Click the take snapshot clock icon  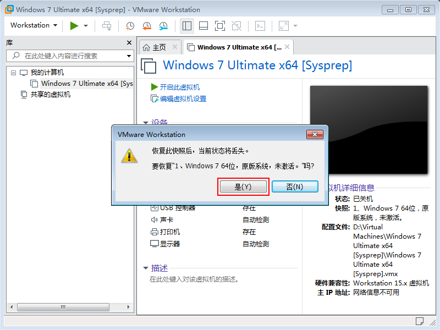tap(130, 26)
